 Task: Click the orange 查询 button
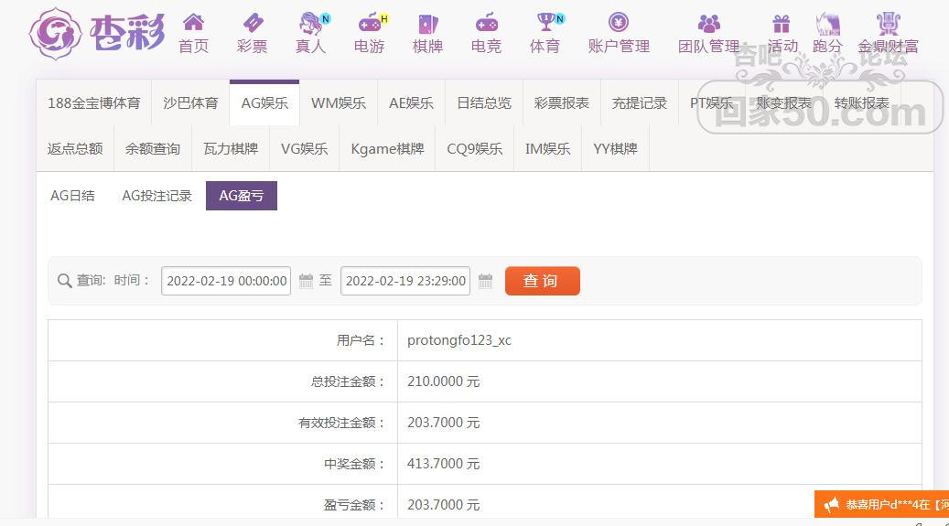543,281
